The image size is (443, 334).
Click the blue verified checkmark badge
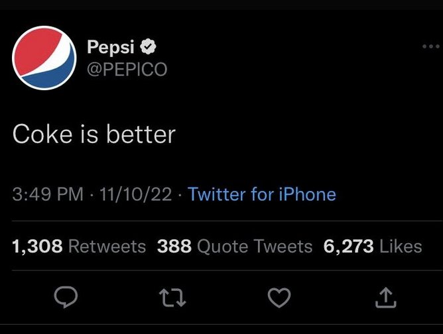[149, 46]
